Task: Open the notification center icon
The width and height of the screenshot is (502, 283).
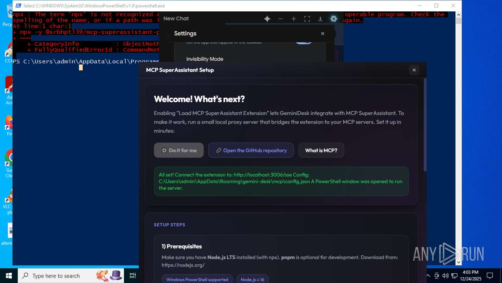Action: click(x=490, y=276)
